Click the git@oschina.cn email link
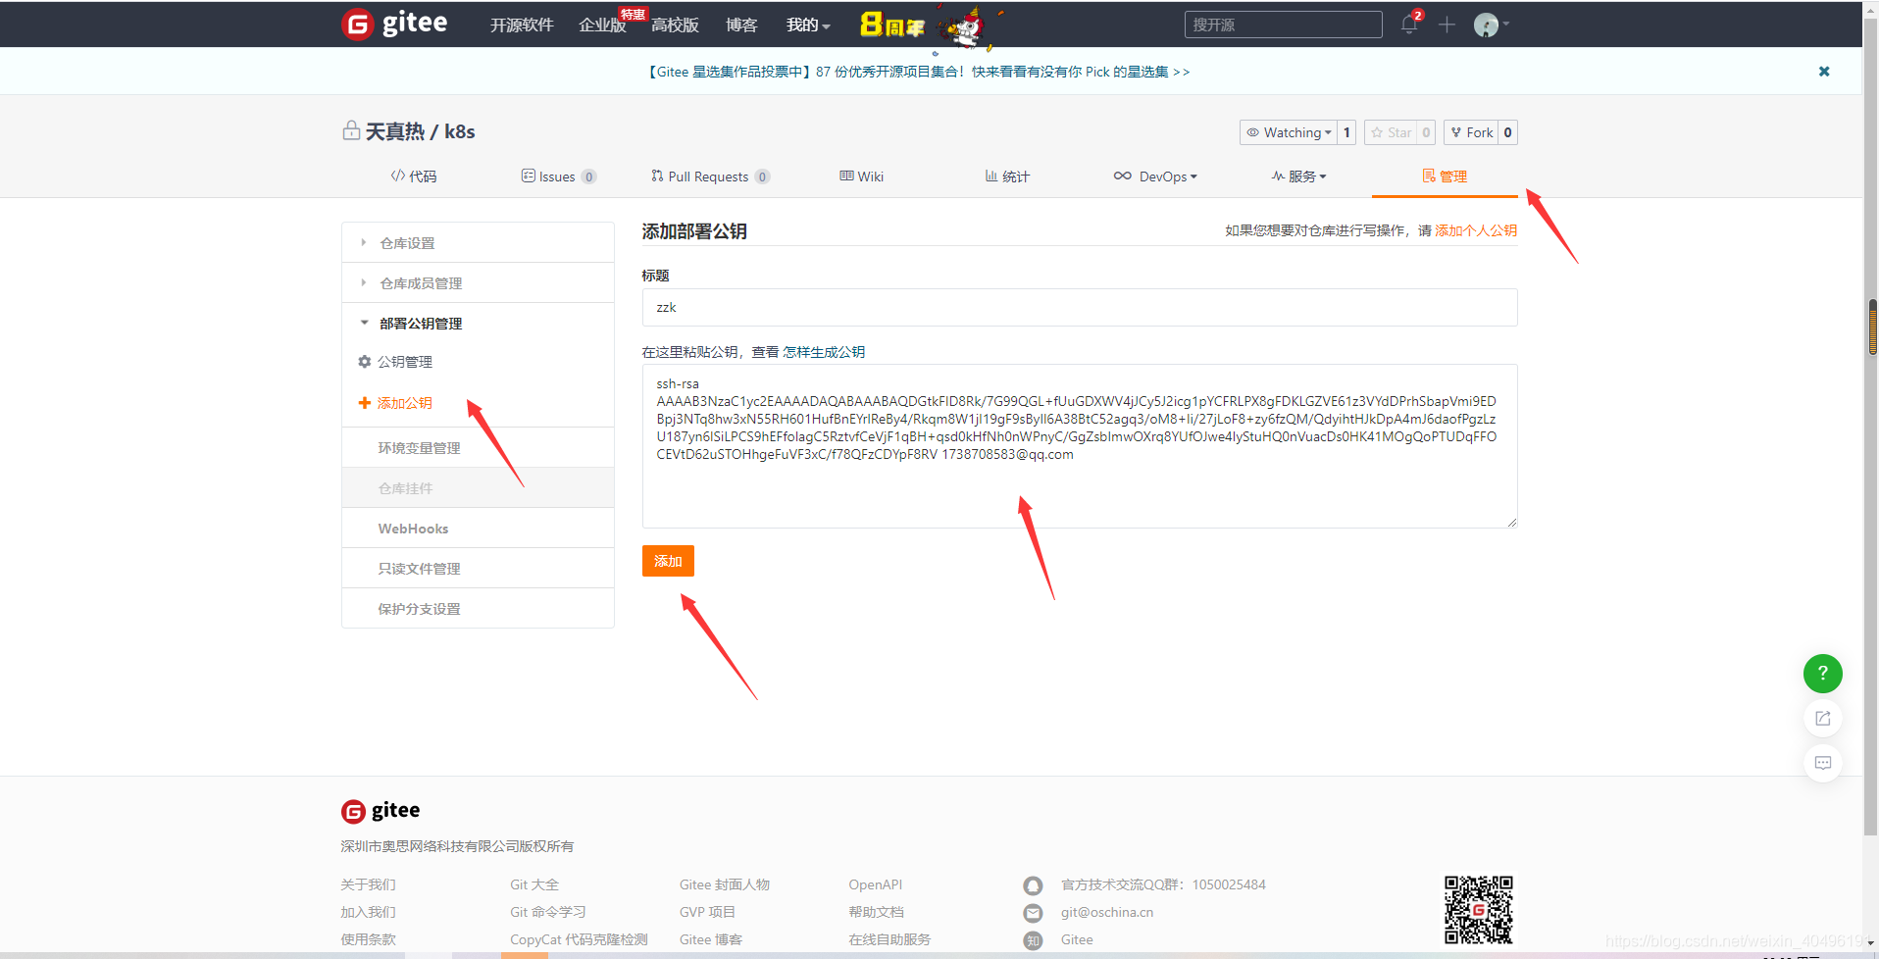Viewport: 1879px width, 959px height. pos(1107,912)
